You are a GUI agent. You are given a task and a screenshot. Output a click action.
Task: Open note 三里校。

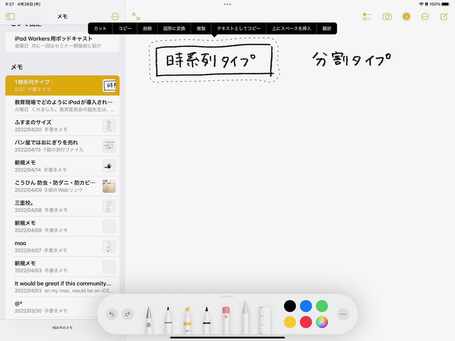[62, 206]
